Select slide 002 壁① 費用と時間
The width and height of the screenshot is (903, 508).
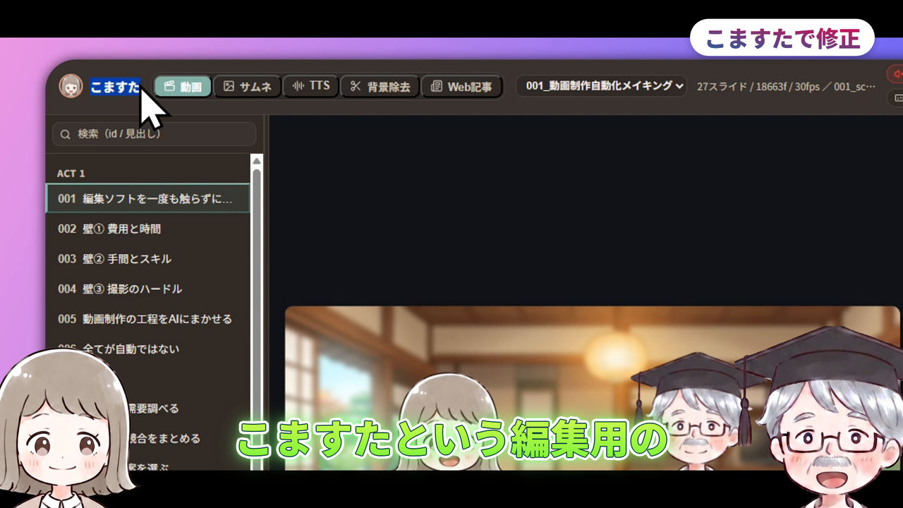pos(148,229)
